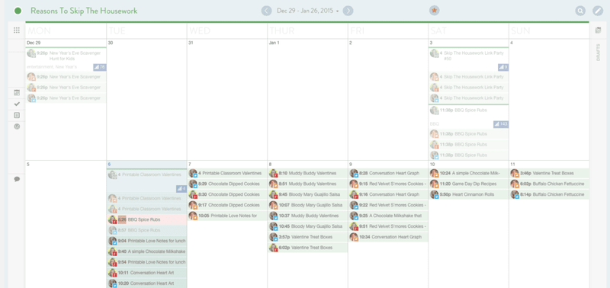Open 10:37 Muddy Buddy Valentines message
Viewport: 610px width, 288px height.
pyautogui.click(x=308, y=216)
